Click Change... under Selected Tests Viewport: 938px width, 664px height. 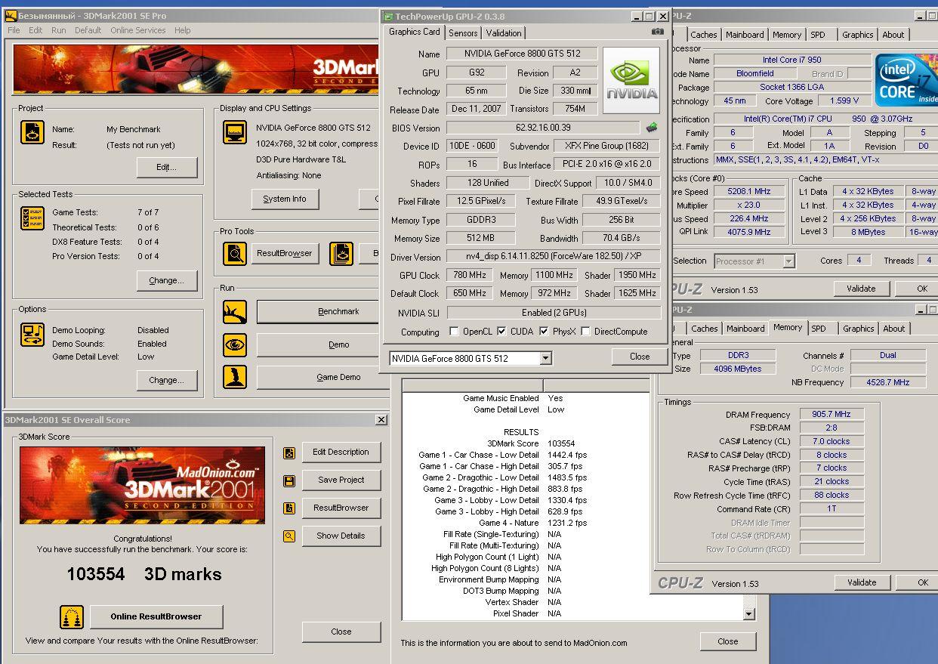pos(167,280)
